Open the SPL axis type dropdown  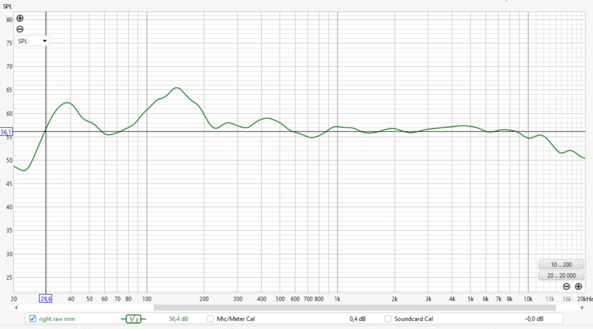click(32, 41)
